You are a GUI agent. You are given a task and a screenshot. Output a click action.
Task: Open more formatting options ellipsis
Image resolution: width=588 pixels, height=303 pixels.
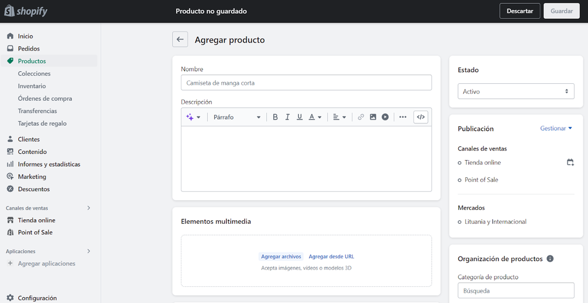point(403,117)
